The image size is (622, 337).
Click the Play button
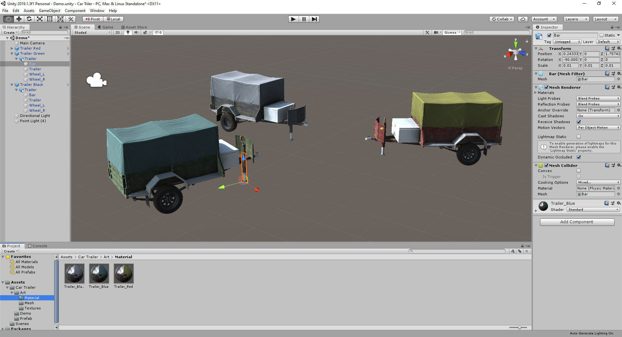point(294,19)
